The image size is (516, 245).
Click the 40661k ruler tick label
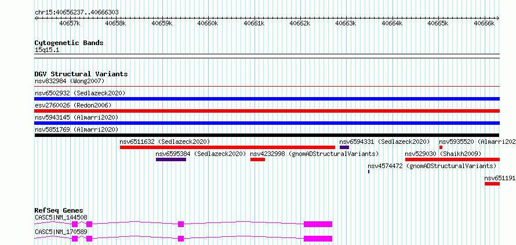tap(254, 23)
